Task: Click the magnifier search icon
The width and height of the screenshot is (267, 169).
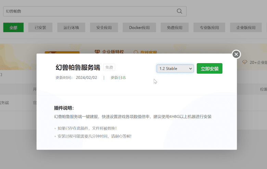Action: click(x=179, y=11)
